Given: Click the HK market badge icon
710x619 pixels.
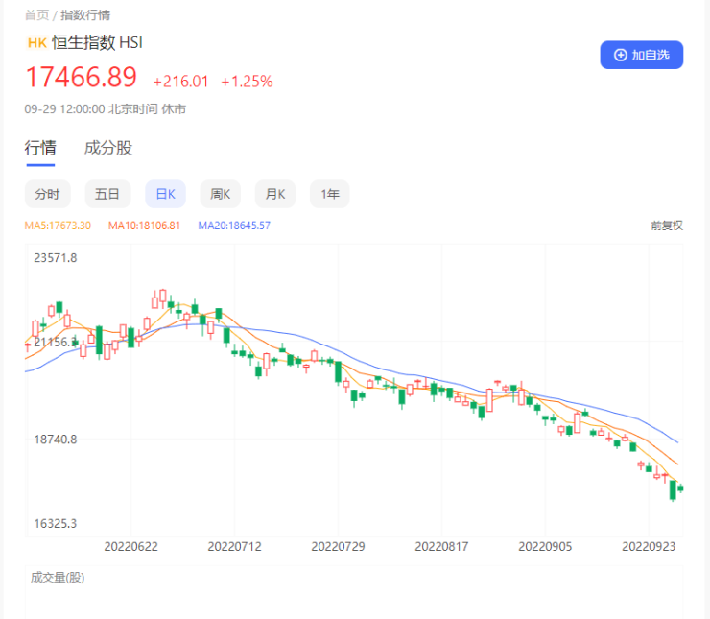Looking at the screenshot, I should click(36, 42).
